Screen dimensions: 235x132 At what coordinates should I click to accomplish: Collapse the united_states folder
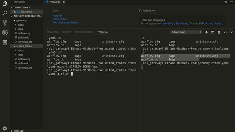click(x=15, y=46)
